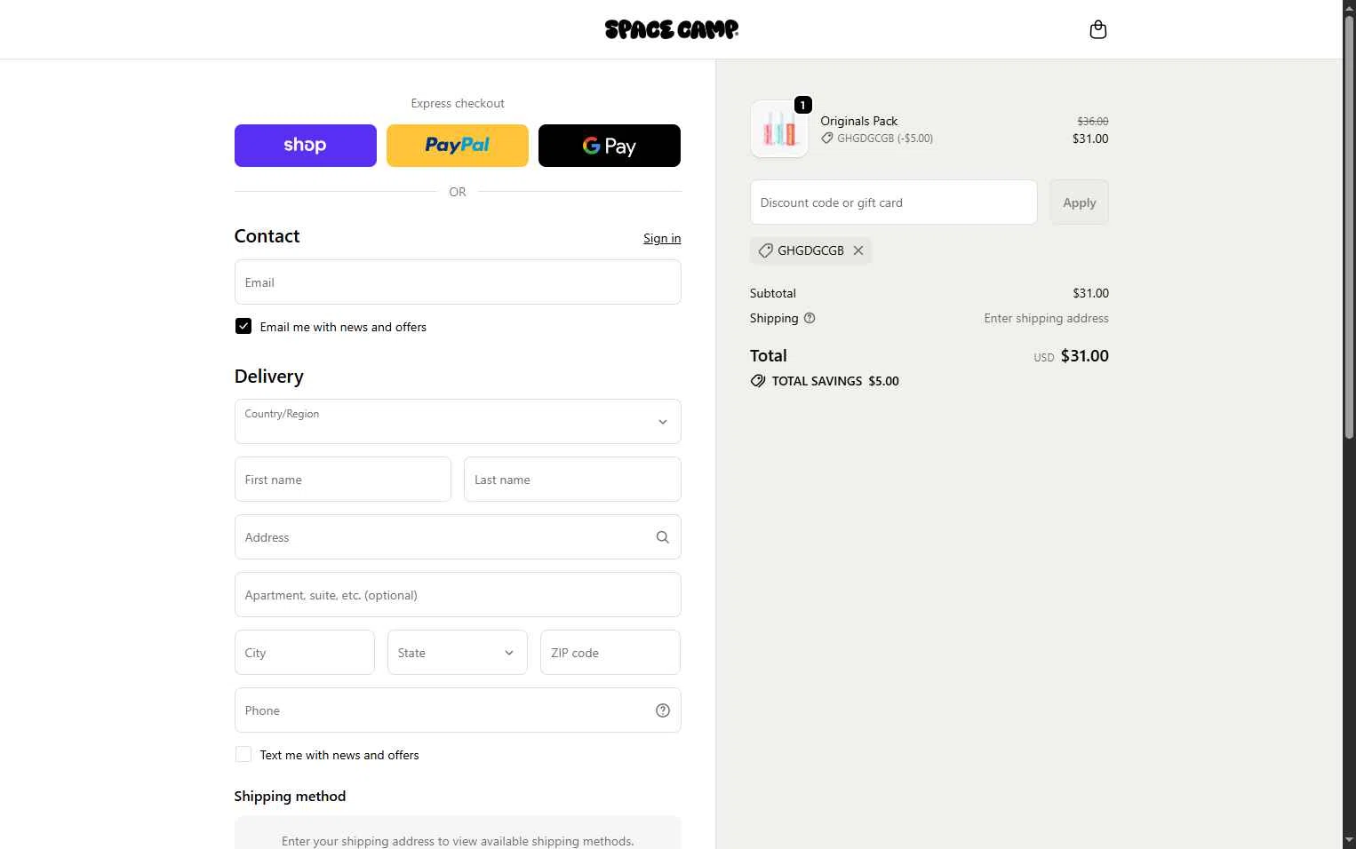This screenshot has height=849, width=1356.
Task: Click the Space Camp logo
Action: [x=672, y=29]
